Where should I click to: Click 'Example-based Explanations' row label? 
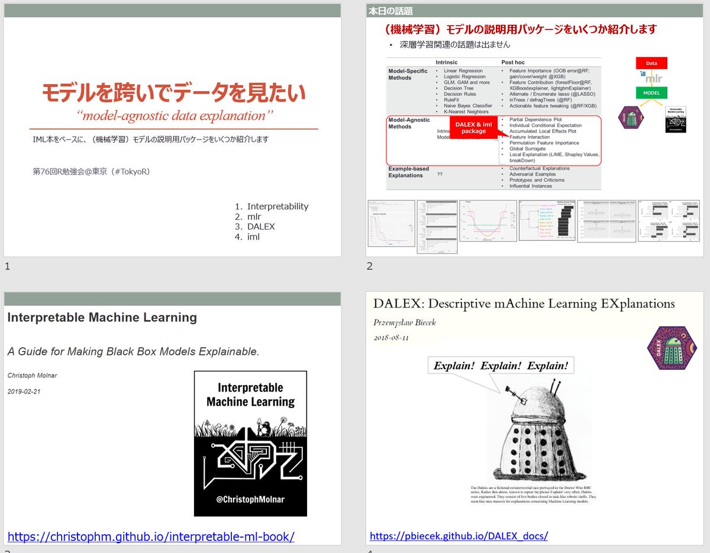tap(409, 172)
